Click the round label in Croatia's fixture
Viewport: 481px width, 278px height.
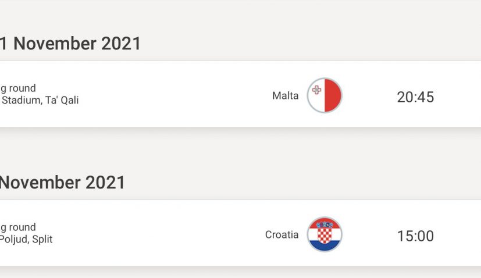click(x=18, y=227)
